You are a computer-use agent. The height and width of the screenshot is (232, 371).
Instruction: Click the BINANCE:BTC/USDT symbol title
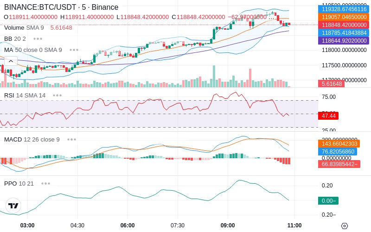click(x=61, y=7)
